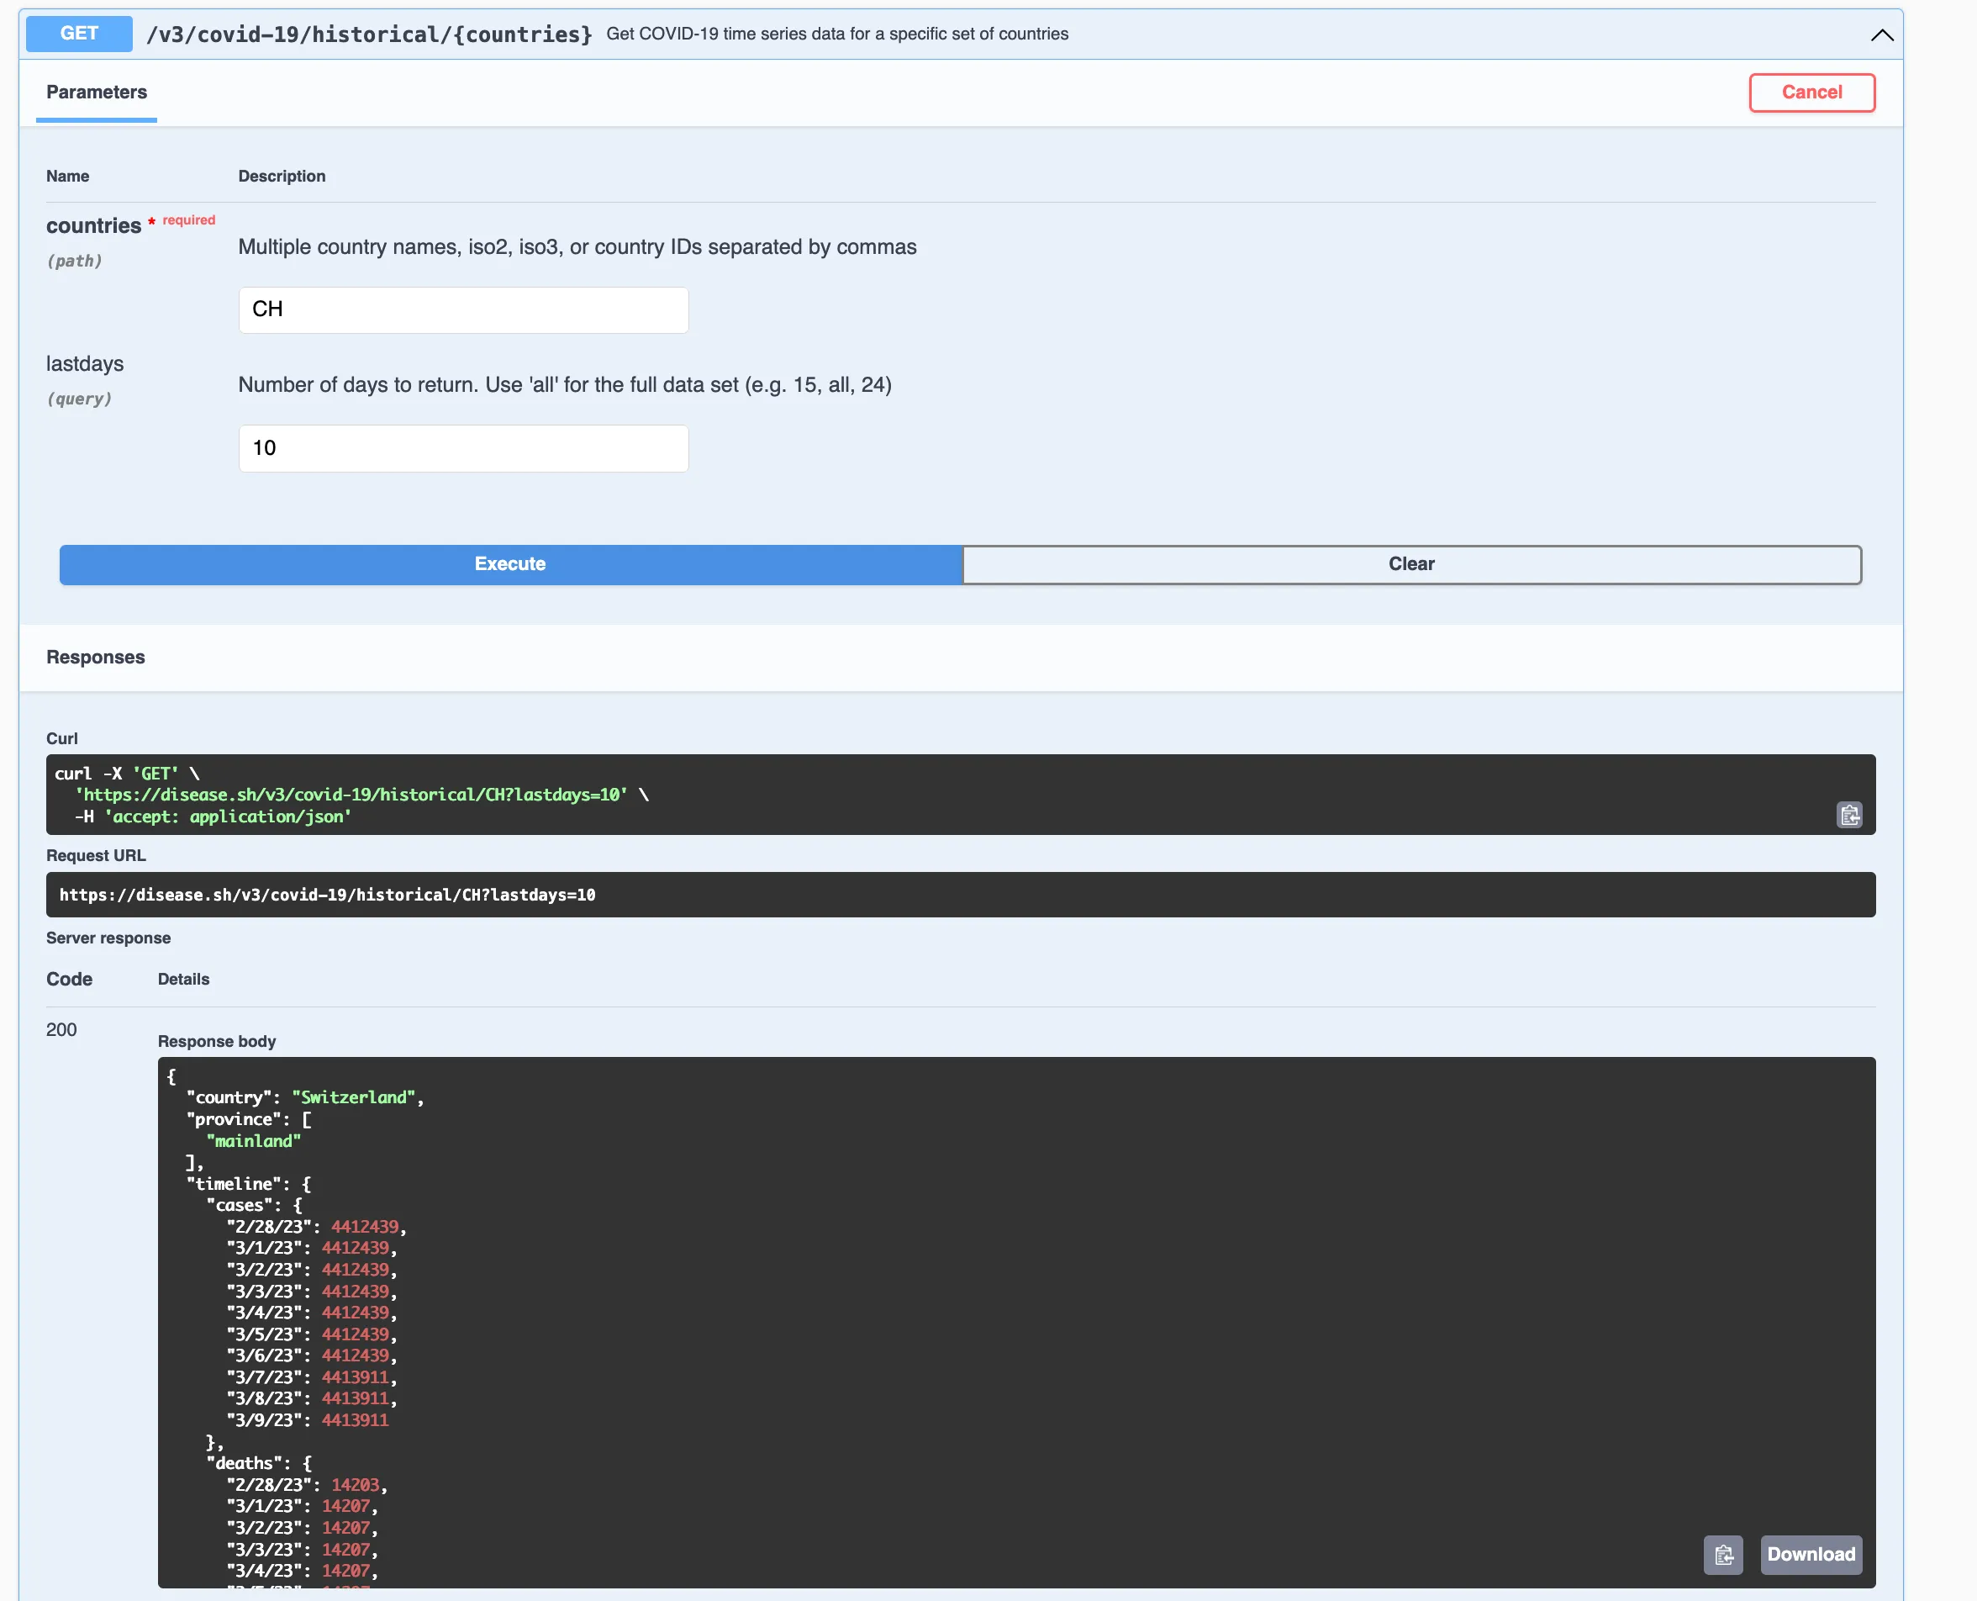Click the "timeline" key in response body

(x=235, y=1183)
